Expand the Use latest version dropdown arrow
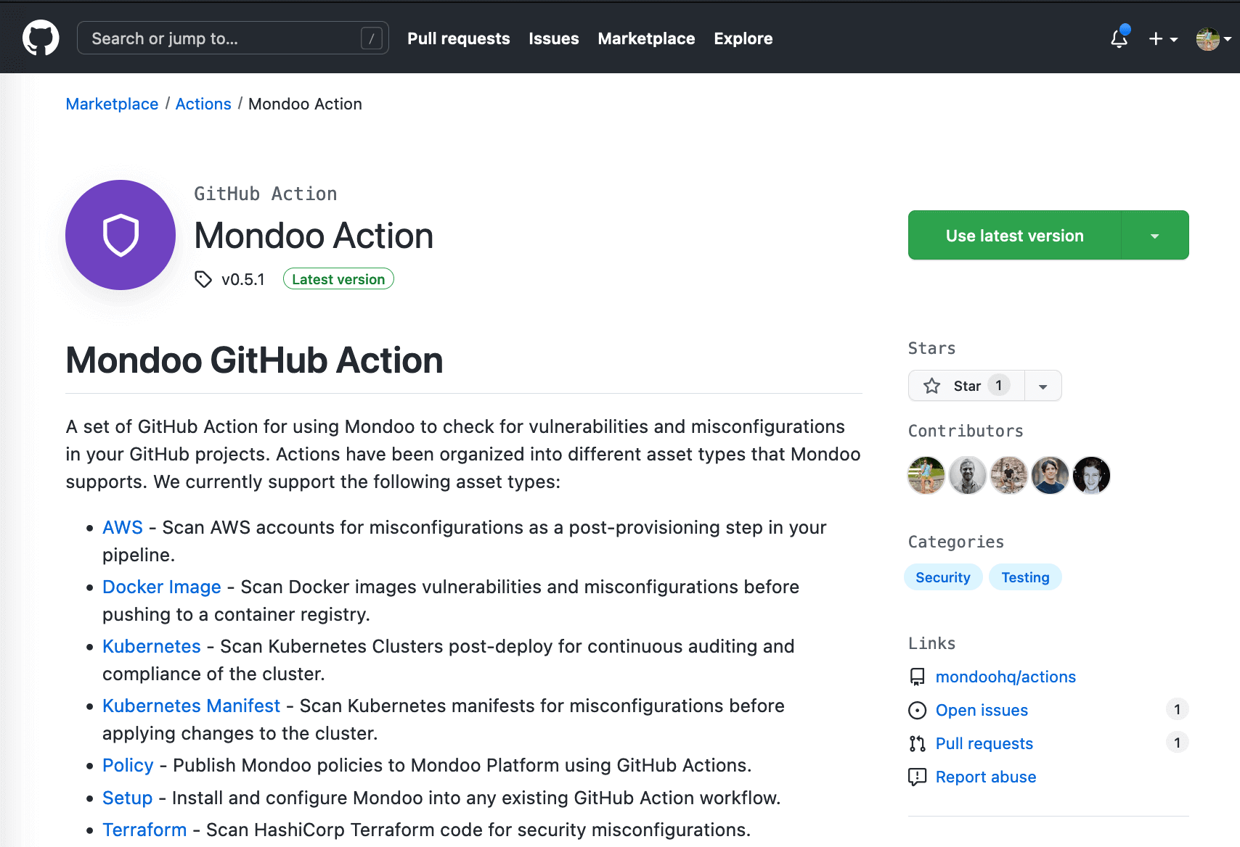Image resolution: width=1240 pixels, height=847 pixels. (x=1154, y=235)
